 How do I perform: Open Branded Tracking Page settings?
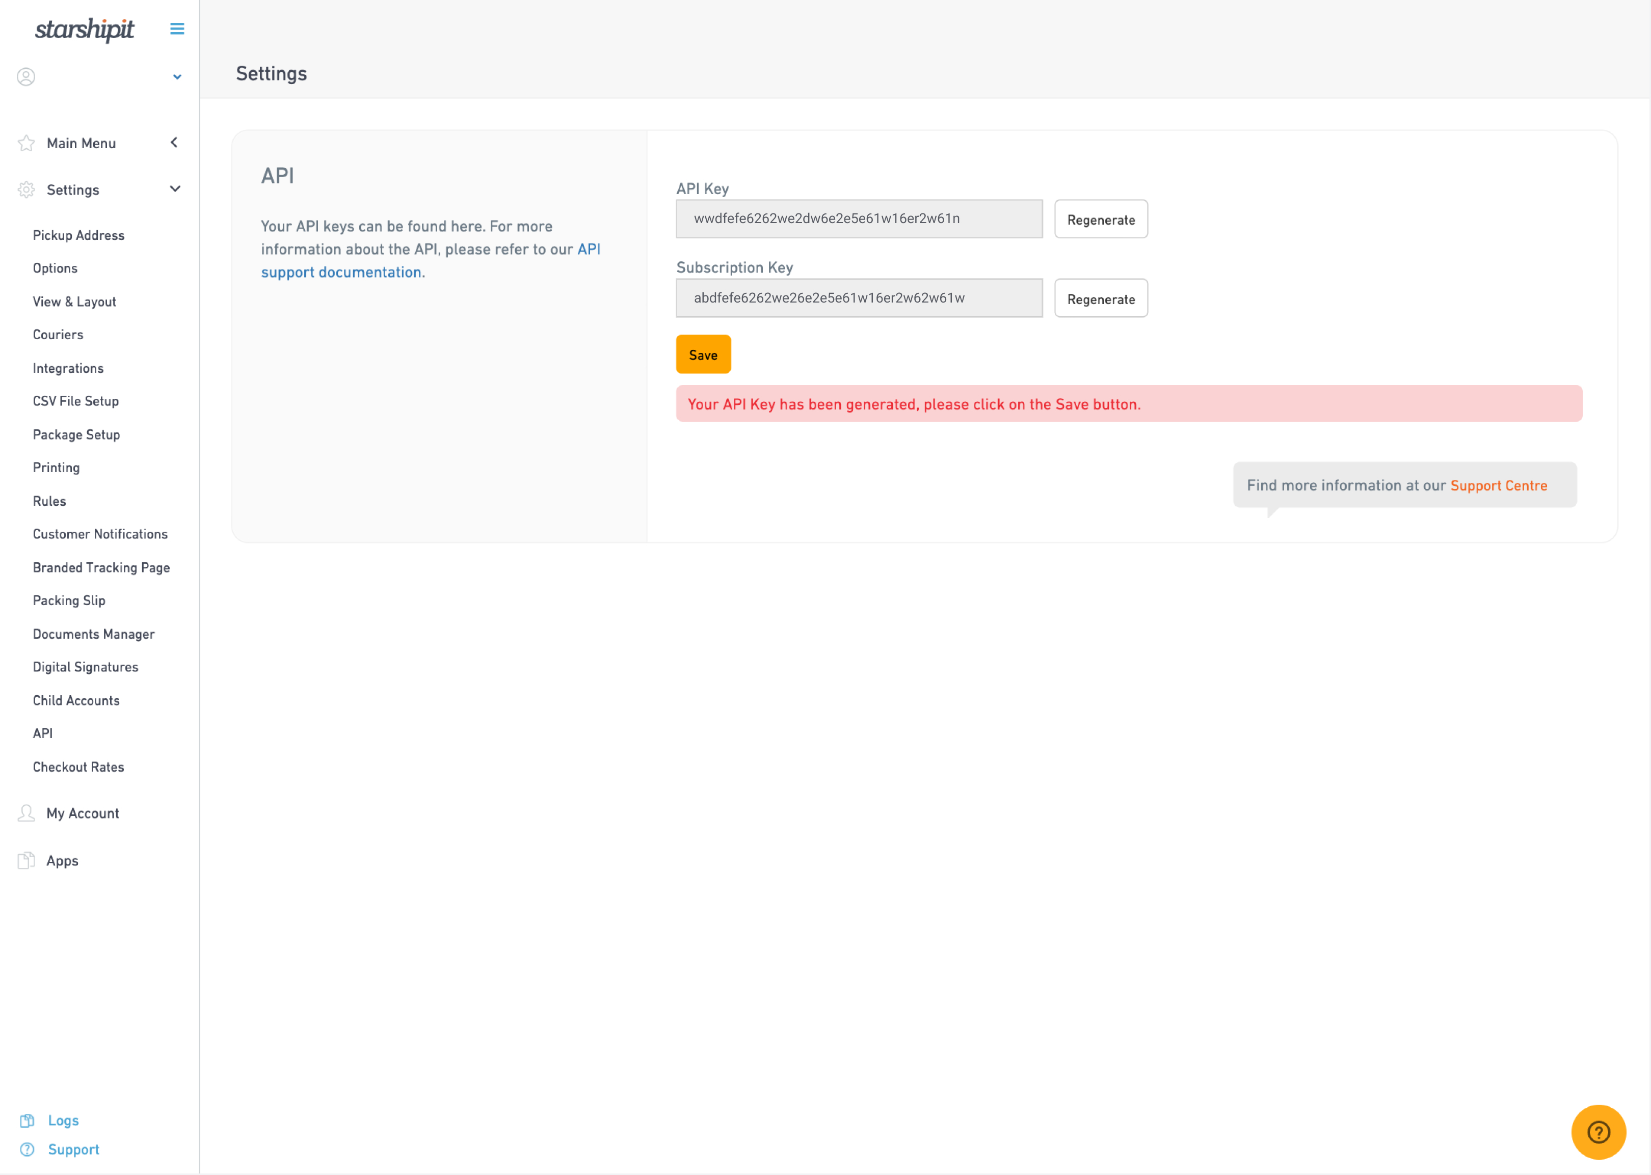[x=101, y=568]
